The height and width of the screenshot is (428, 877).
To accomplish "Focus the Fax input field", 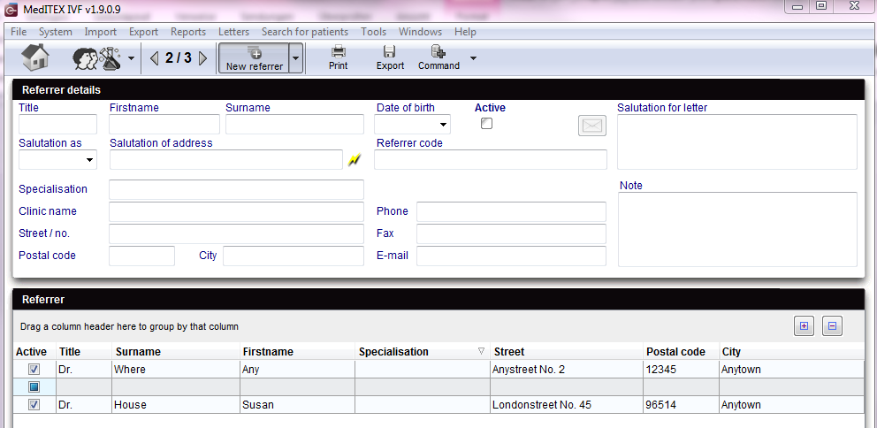I will 511,233.
